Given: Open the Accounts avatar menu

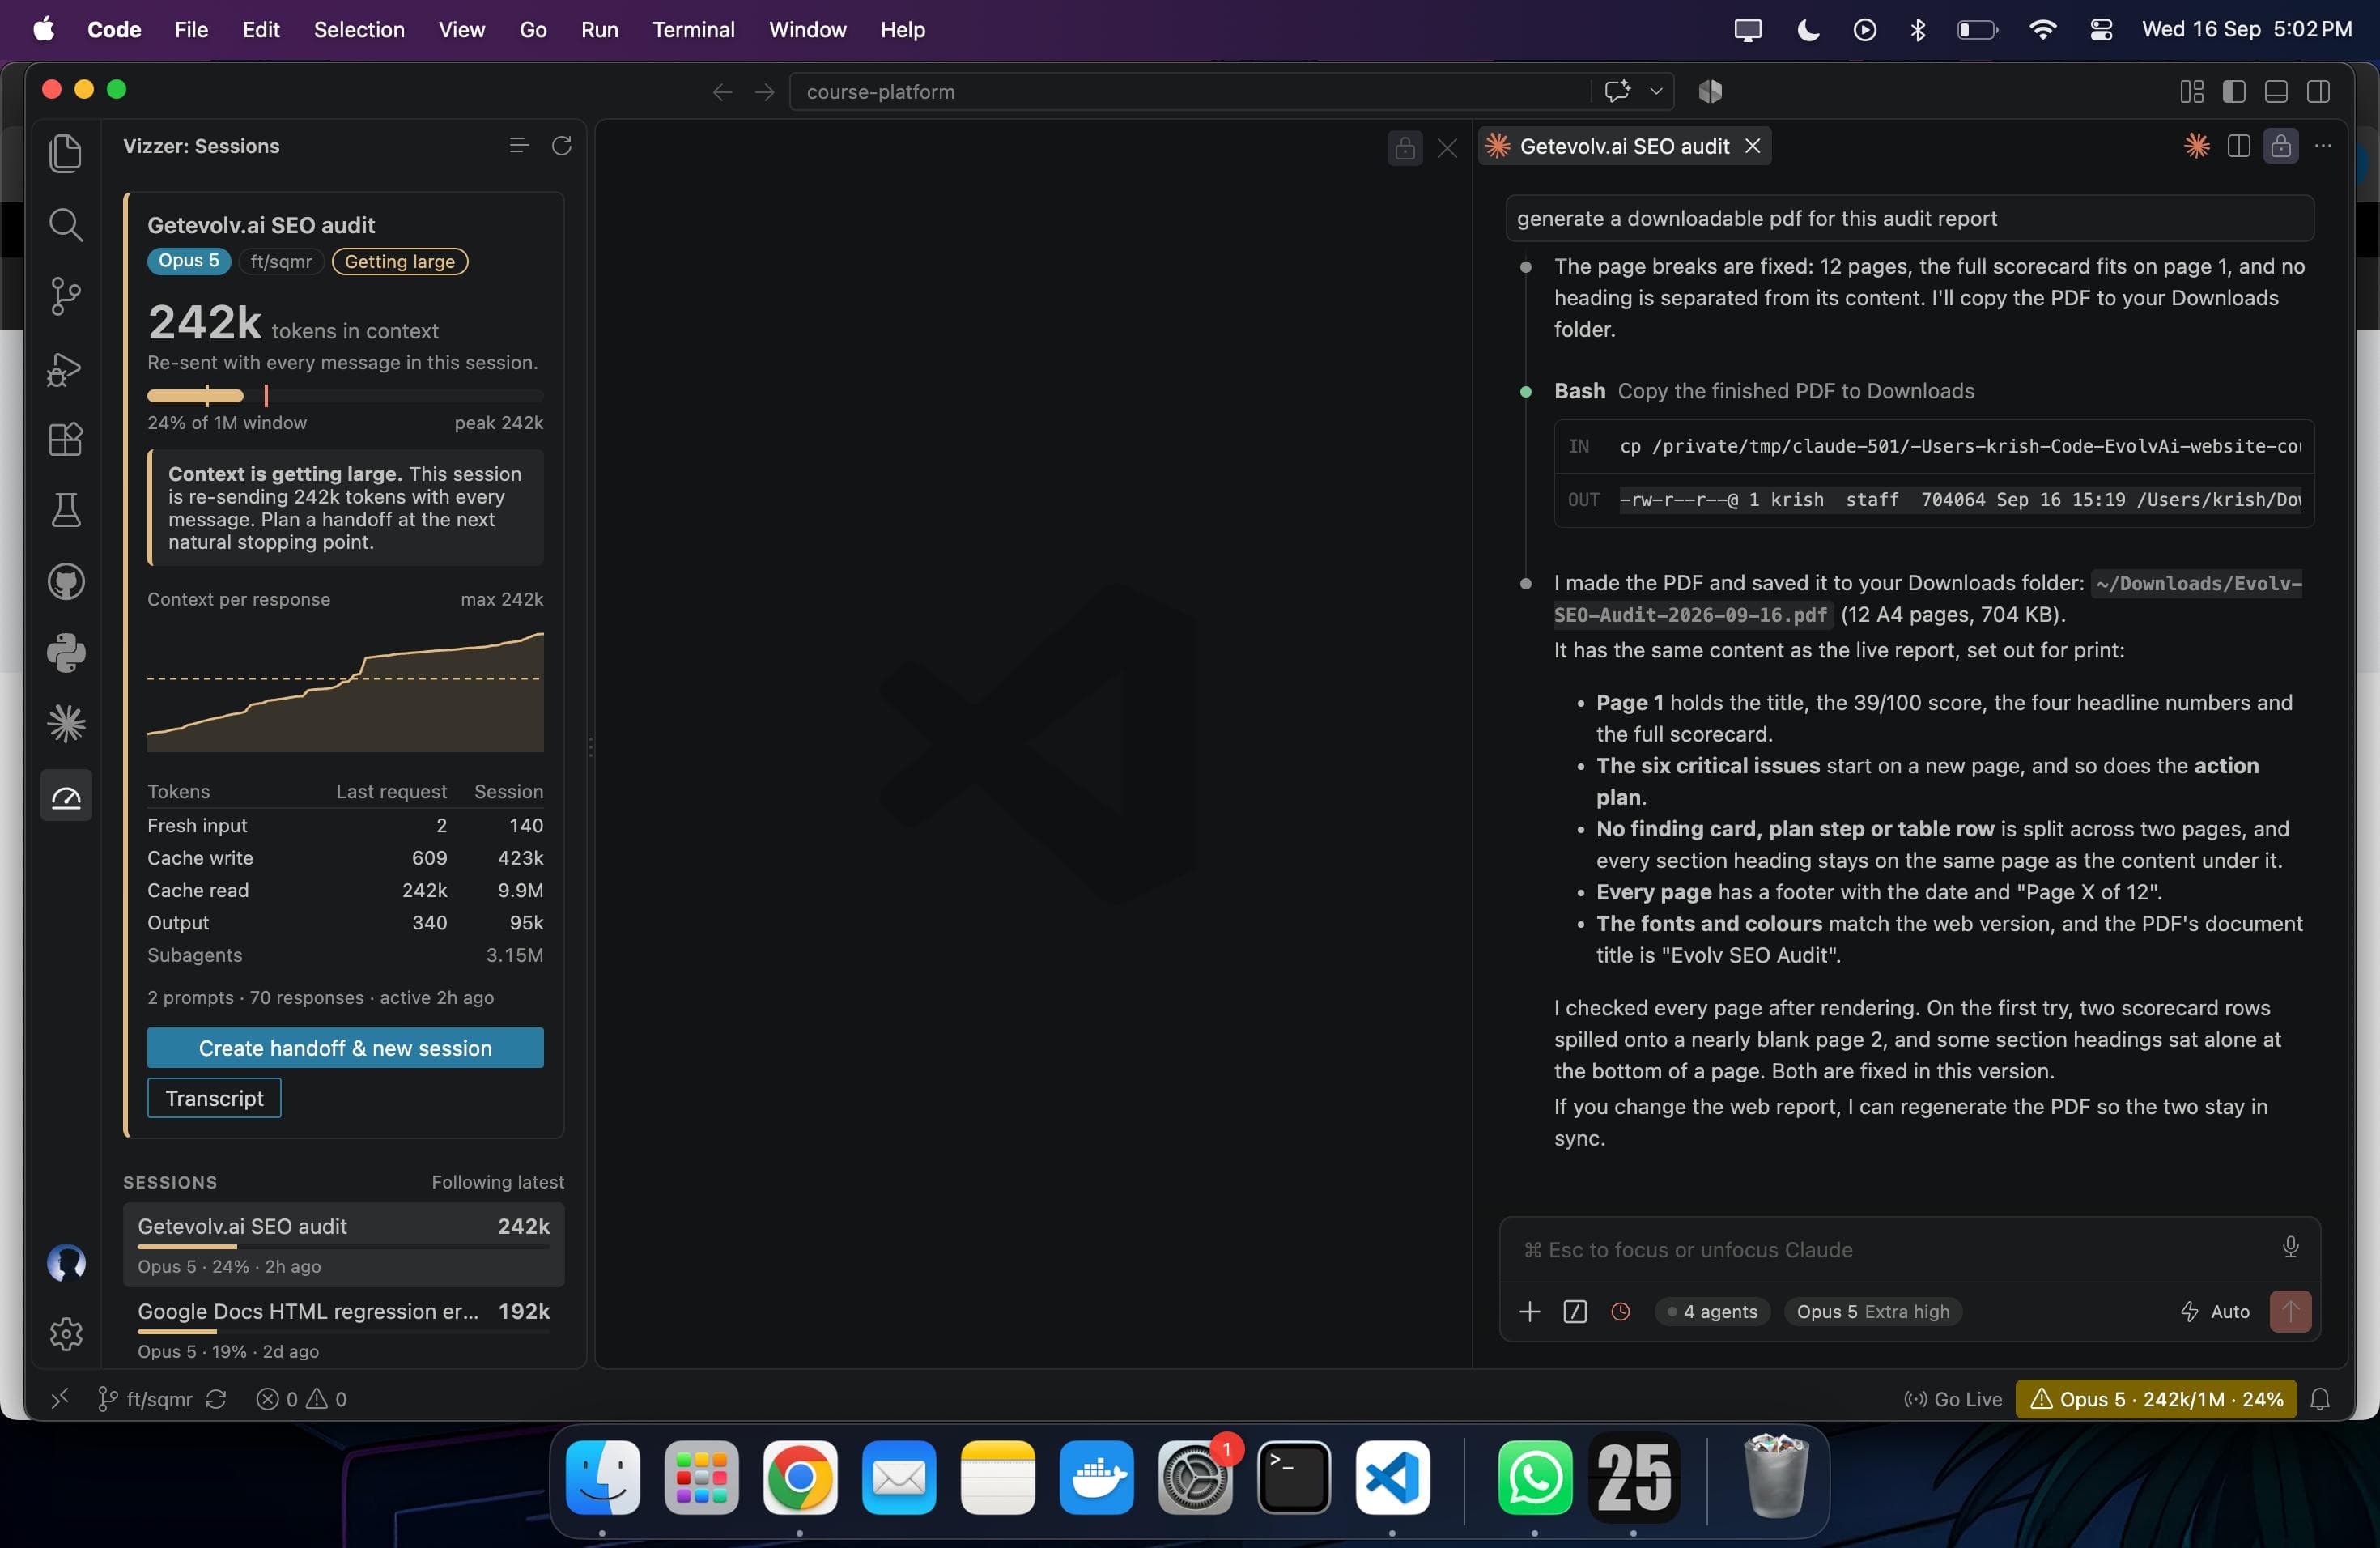Looking at the screenshot, I should click(x=66, y=1263).
